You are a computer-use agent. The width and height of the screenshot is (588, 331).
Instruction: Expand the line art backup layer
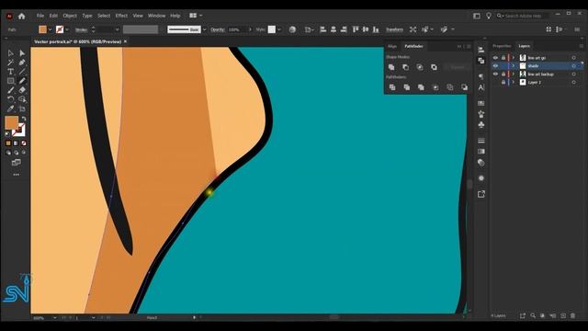[x=514, y=74]
